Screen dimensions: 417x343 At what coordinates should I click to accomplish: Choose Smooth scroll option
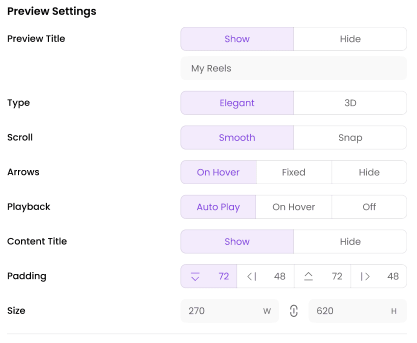pos(237,137)
